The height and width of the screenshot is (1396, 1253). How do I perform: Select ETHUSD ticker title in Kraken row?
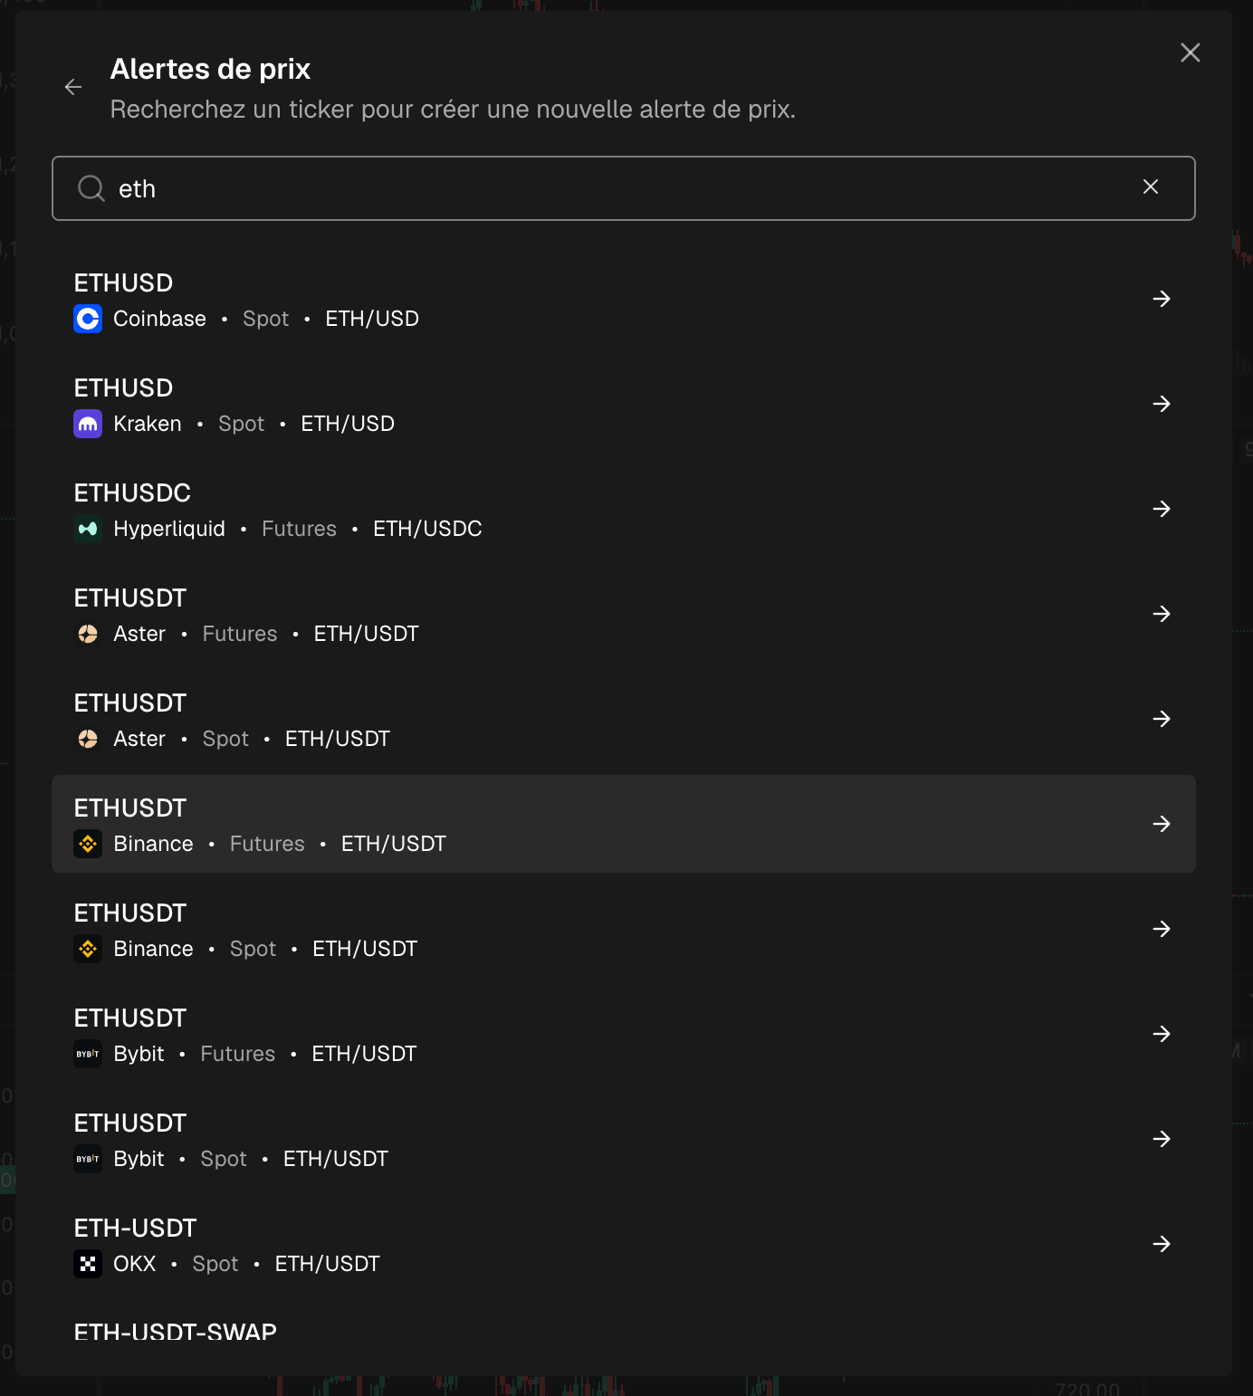pyautogui.click(x=123, y=388)
